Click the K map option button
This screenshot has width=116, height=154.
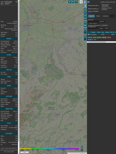tap(85, 19)
